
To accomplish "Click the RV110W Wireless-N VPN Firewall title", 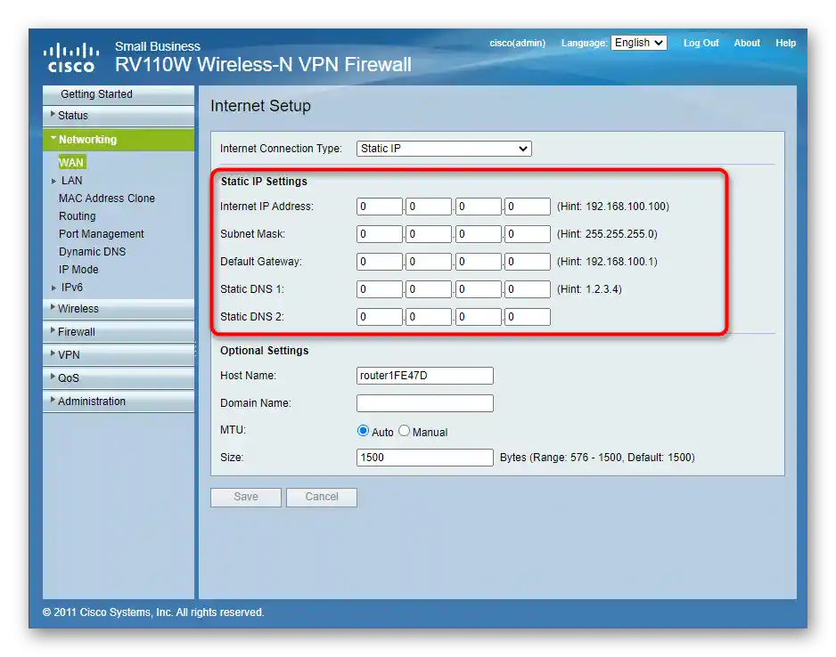I will [x=264, y=65].
